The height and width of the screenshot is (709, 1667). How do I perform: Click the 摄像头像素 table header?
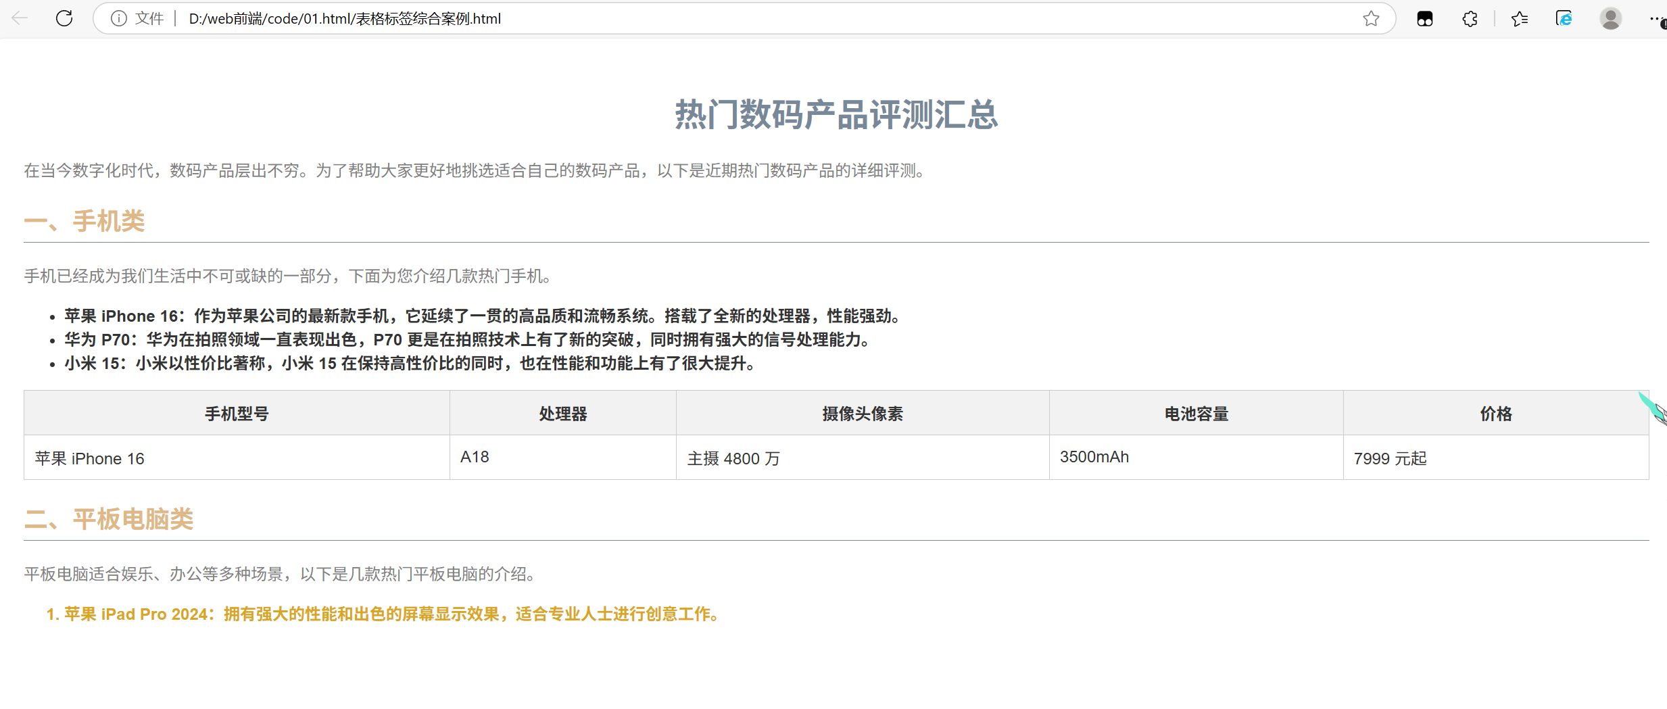click(x=863, y=414)
